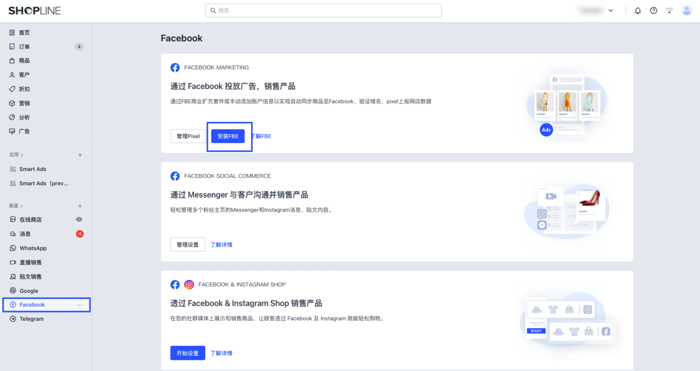700x371 pixels.
Task: Click the 管理Pixel button
Action: [x=188, y=136]
